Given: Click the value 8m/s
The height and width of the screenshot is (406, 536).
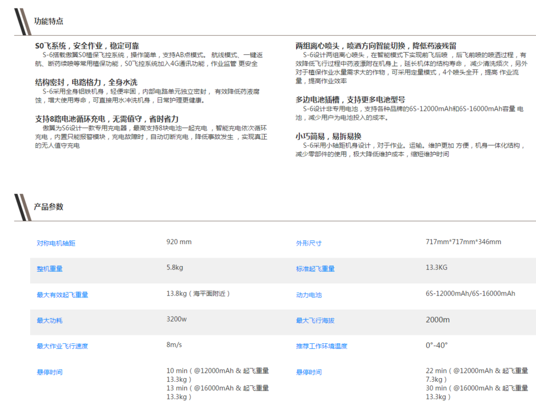Looking at the screenshot, I should coord(174,345).
